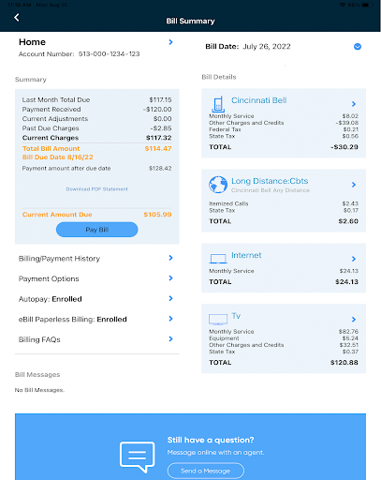Open the Cincinnati Bell phone icon
The image size is (381, 480).
(x=218, y=104)
